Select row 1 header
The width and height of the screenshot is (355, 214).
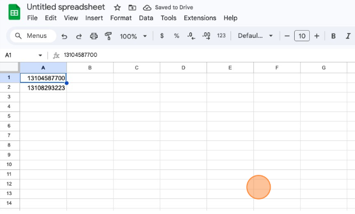[9, 77]
